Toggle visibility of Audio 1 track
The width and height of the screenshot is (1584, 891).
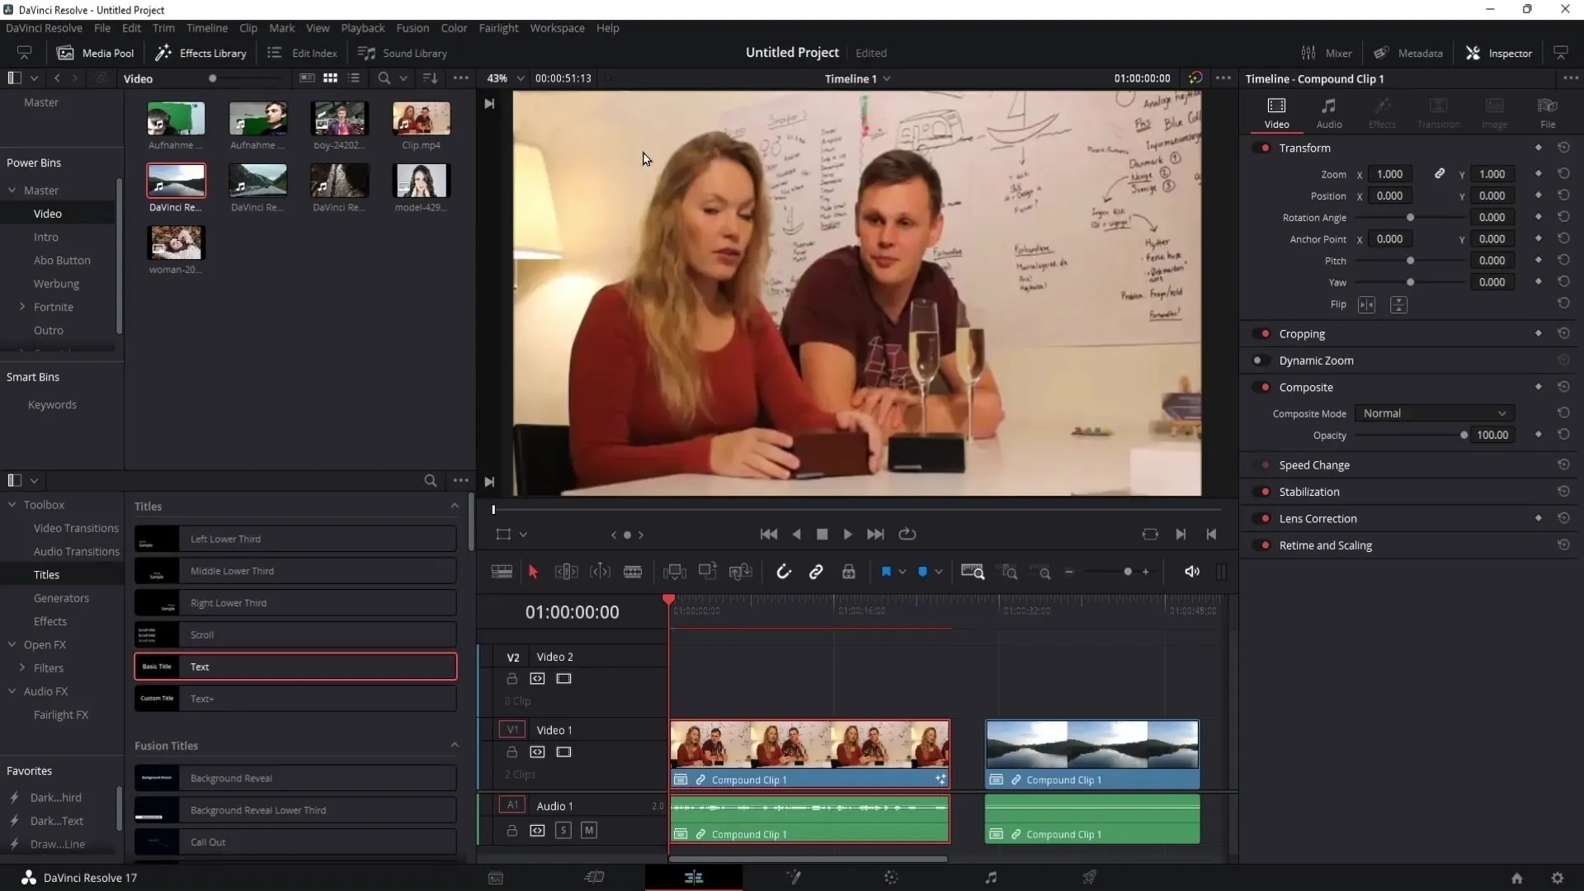588,830
